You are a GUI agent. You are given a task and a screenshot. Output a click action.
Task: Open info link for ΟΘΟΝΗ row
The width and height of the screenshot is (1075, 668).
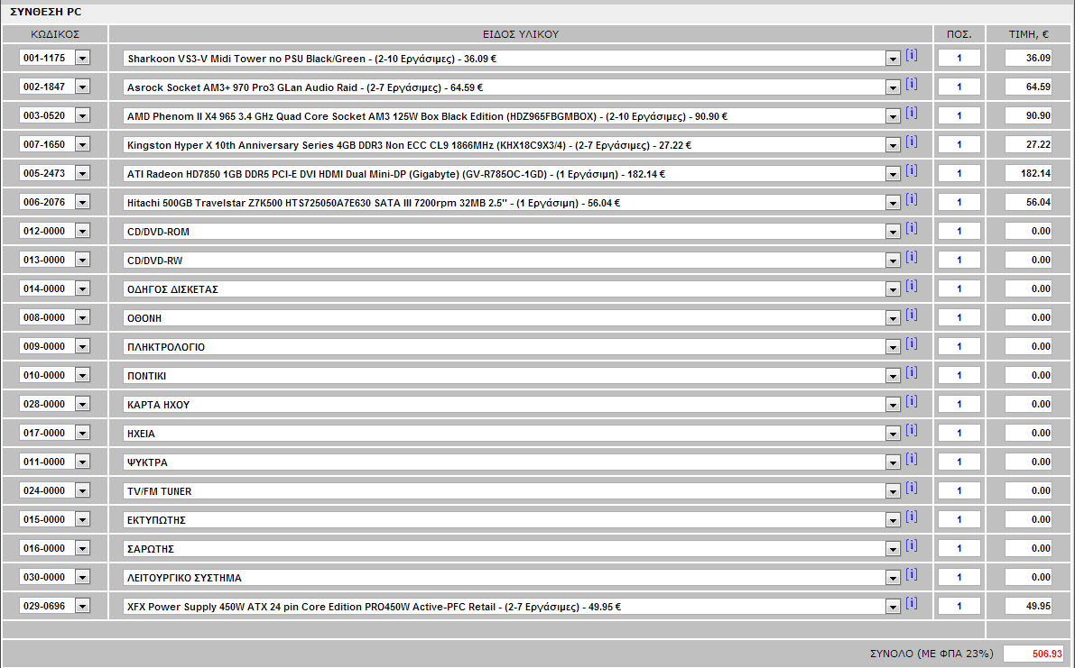point(911,314)
